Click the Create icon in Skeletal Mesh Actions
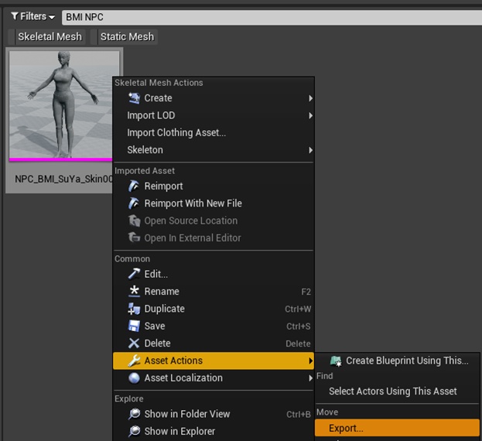The image size is (482, 441). pos(134,98)
